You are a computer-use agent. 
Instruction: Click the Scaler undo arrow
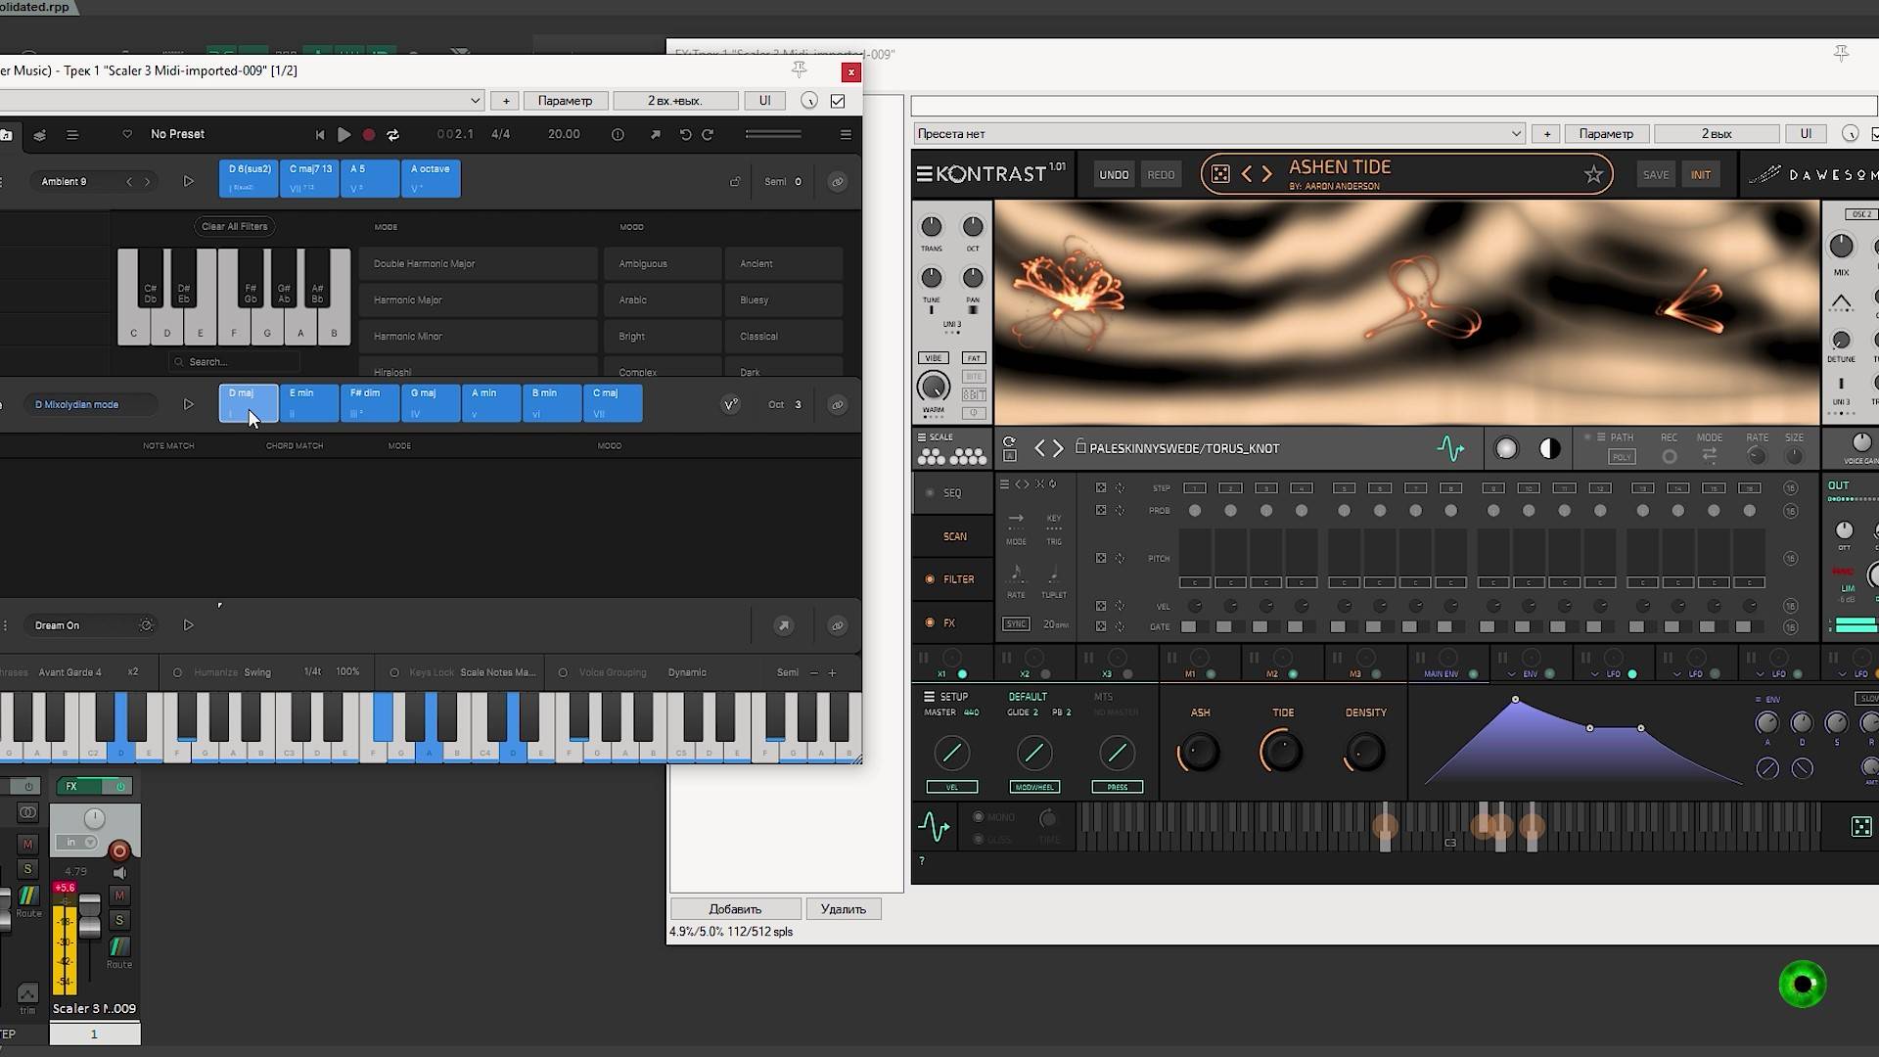pos(685,135)
